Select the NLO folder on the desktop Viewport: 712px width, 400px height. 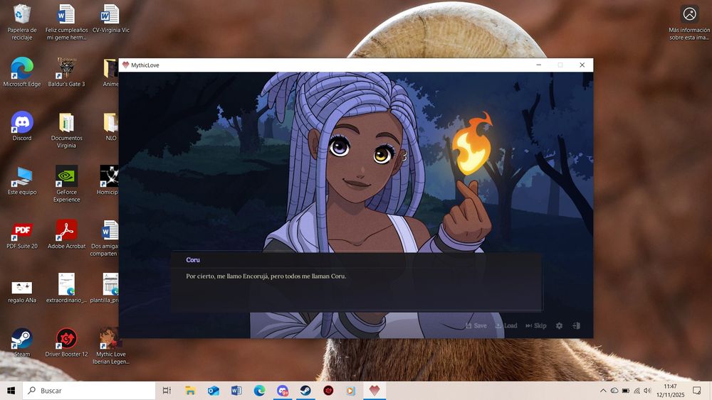pyautogui.click(x=111, y=127)
